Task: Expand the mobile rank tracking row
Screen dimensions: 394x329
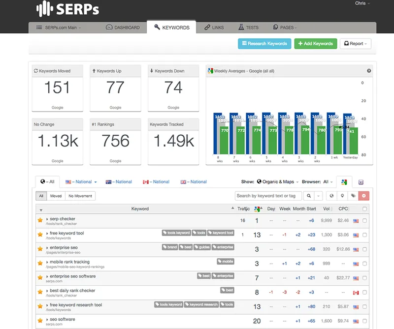Action: coord(47,262)
